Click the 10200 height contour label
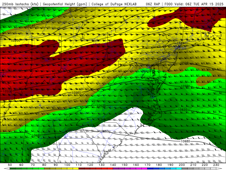226x170 pixels. tap(16, 41)
